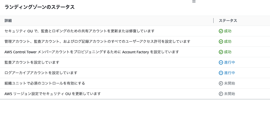Click 未開始 status for 組織ユニット row
This screenshot has width=270, height=116.
(x=229, y=83)
